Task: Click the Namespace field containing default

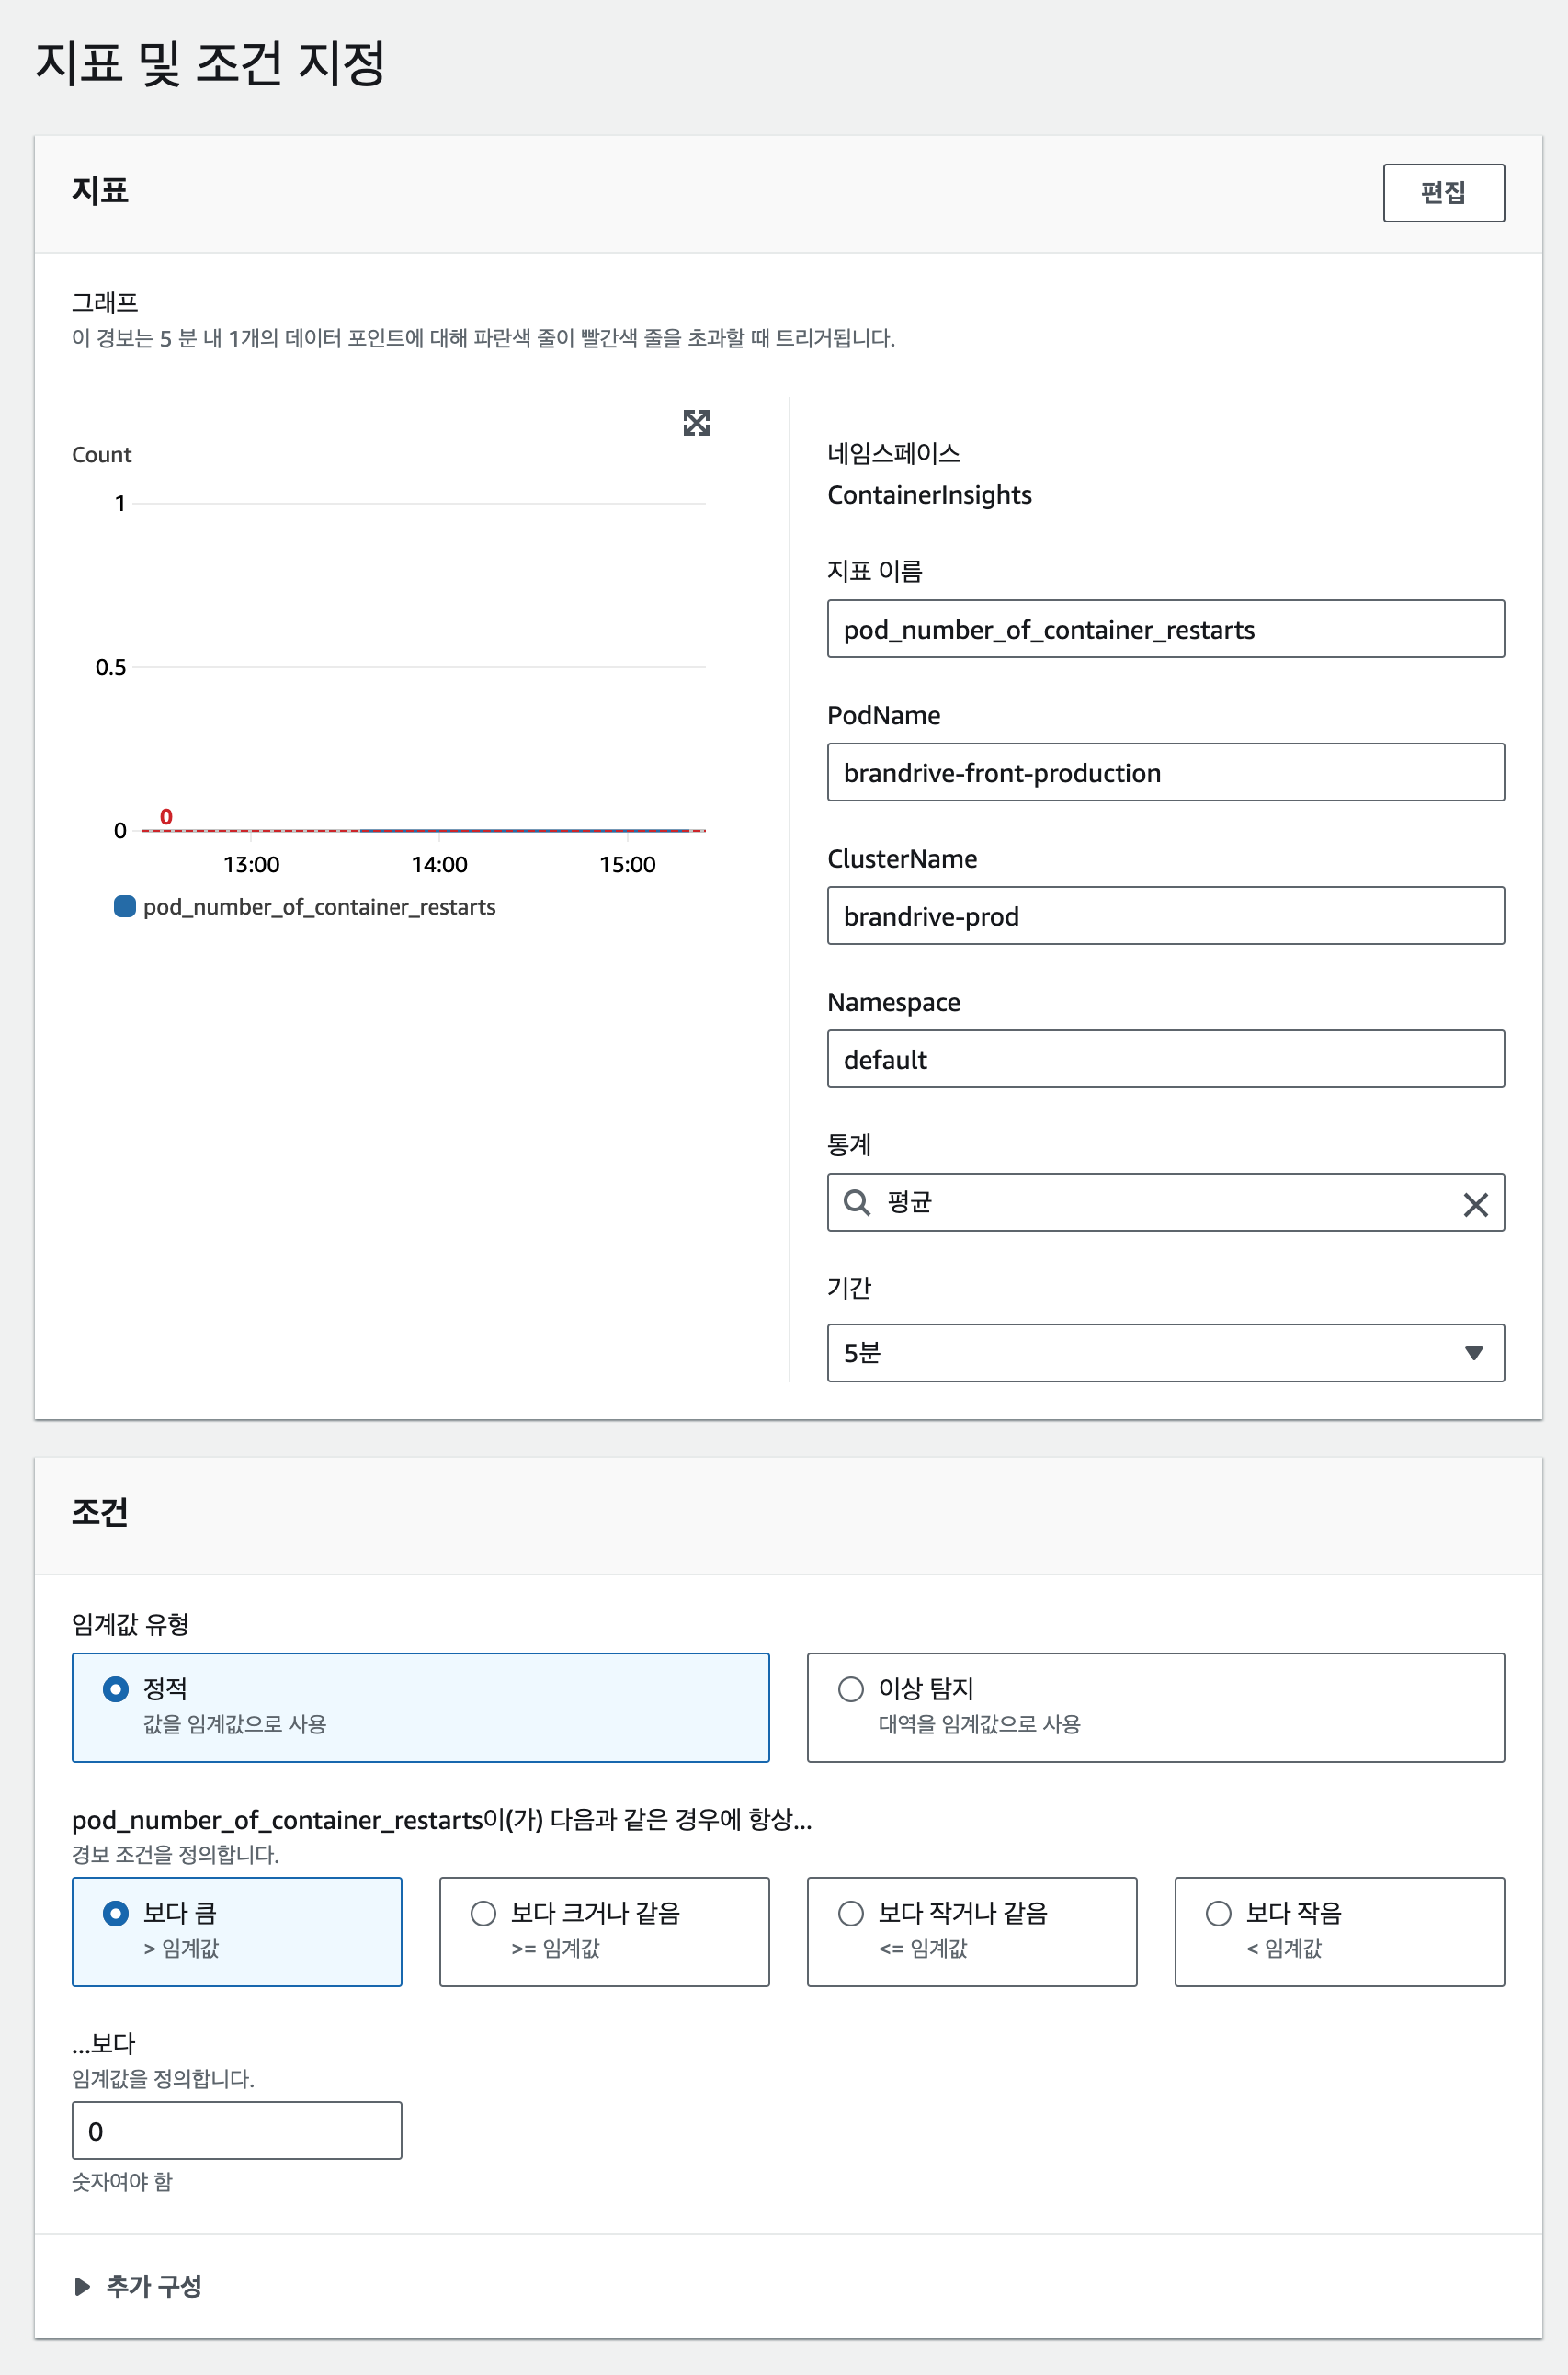Action: point(1165,1059)
